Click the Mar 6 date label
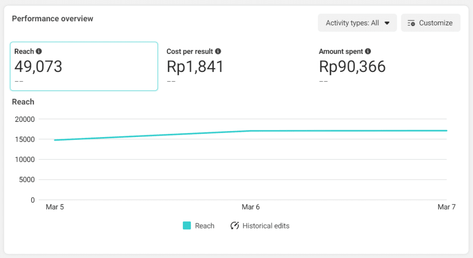This screenshot has width=473, height=258. point(251,207)
